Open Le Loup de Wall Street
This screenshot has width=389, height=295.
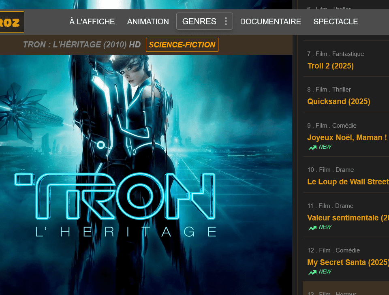click(348, 182)
